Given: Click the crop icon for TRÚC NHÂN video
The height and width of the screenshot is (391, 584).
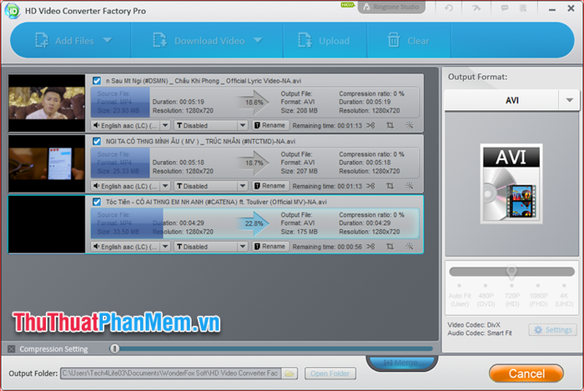Looking at the screenshot, I should tap(390, 186).
